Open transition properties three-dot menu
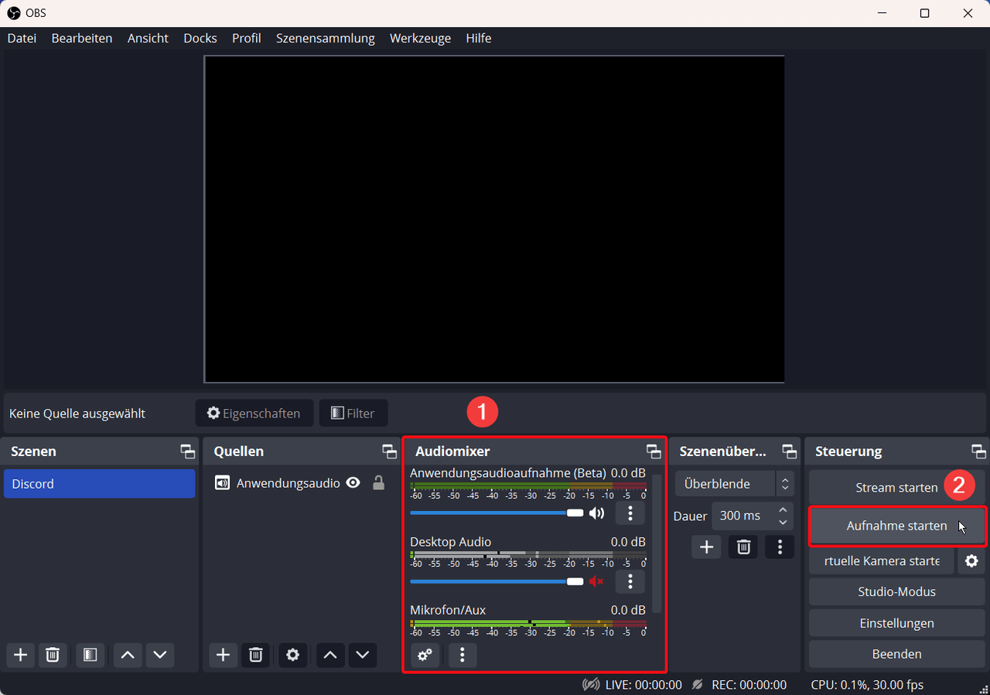The width and height of the screenshot is (990, 695). coord(780,547)
